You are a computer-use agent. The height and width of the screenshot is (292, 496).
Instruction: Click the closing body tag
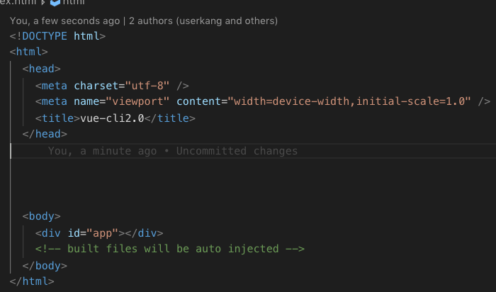click(45, 266)
